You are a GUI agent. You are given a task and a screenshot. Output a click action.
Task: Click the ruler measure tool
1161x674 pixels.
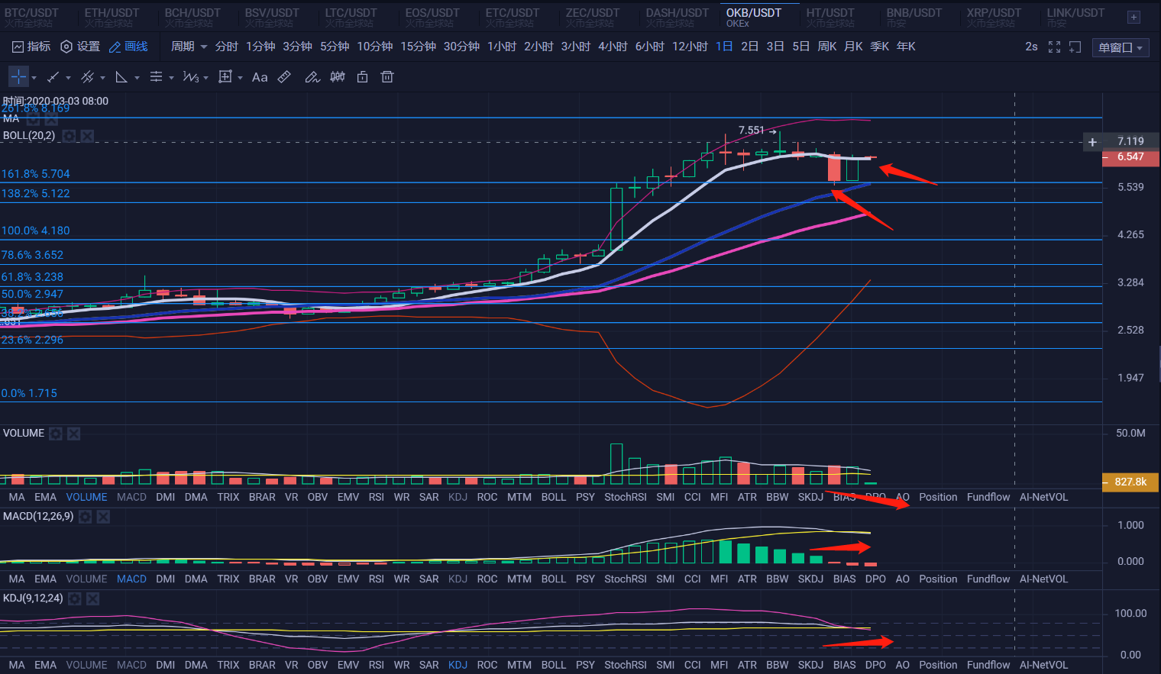[x=284, y=77]
